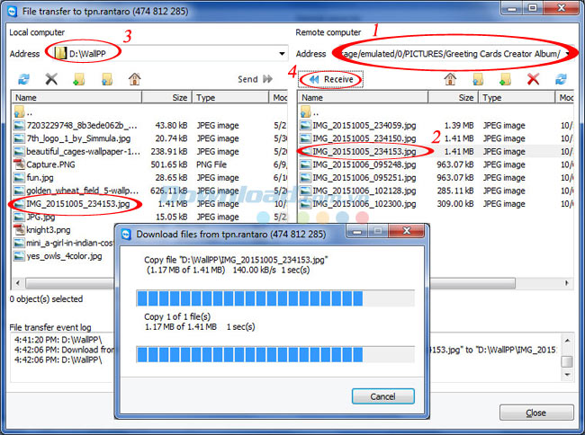Create a new folder on local computer
This screenshot has height=435, width=585.
tap(79, 80)
